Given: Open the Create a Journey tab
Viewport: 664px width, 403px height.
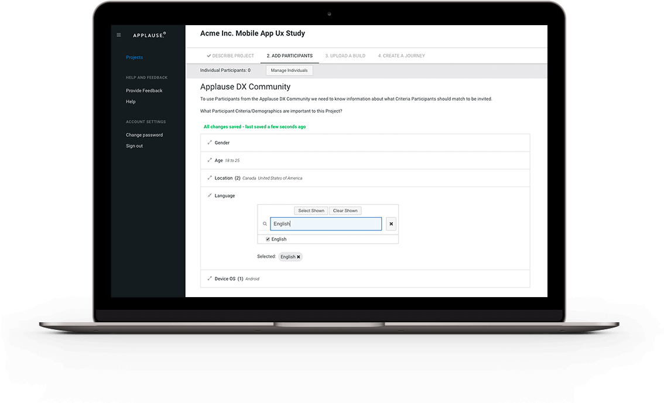Looking at the screenshot, I should [401, 56].
